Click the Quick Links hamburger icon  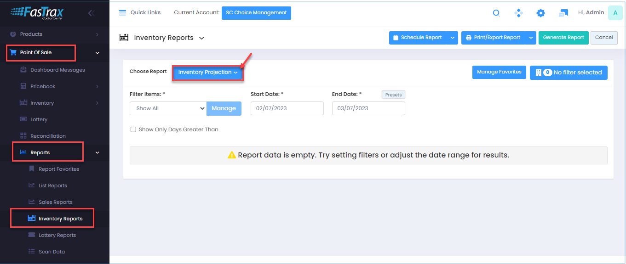[122, 13]
